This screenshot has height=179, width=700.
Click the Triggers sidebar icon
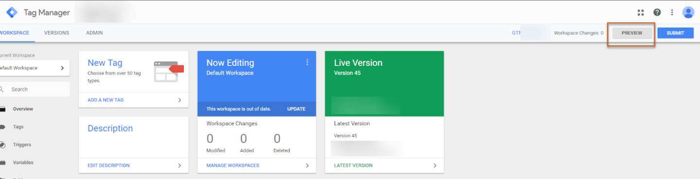coord(2,145)
